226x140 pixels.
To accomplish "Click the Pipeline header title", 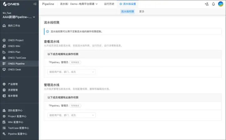I will (48, 4).
